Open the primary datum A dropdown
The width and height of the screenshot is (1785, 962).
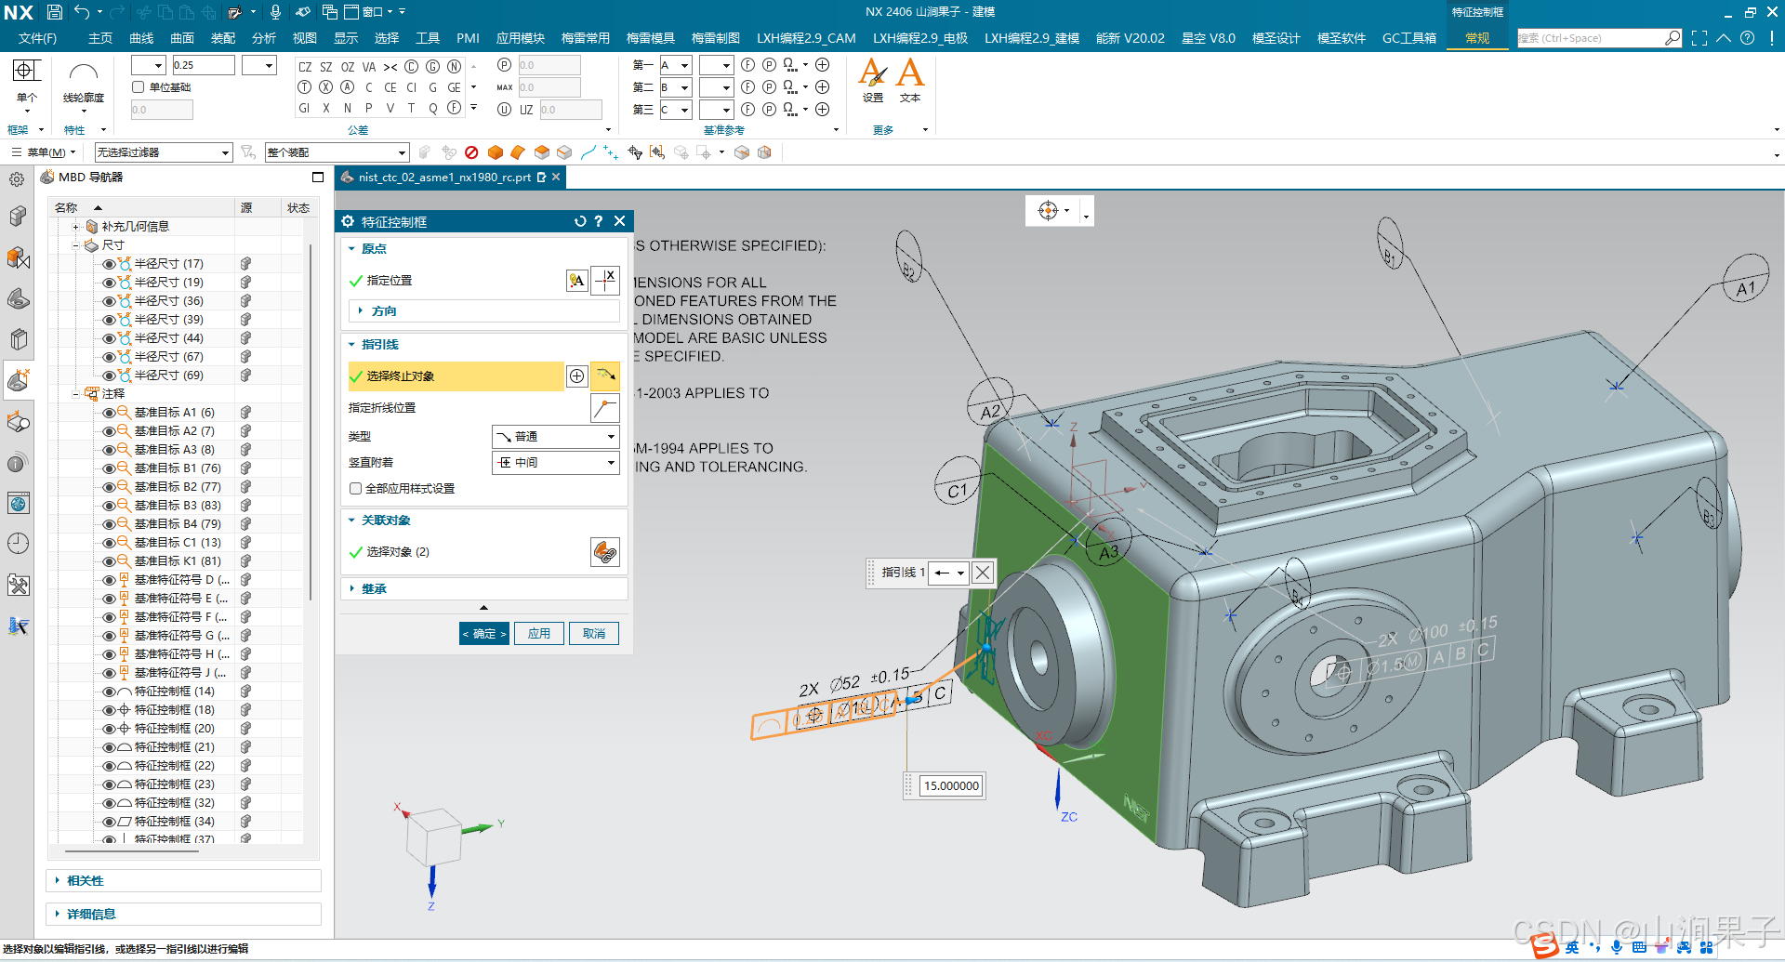675,65
